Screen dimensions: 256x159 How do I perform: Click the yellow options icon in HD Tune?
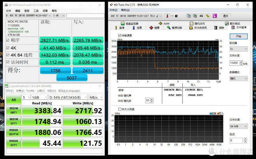tap(208, 16)
